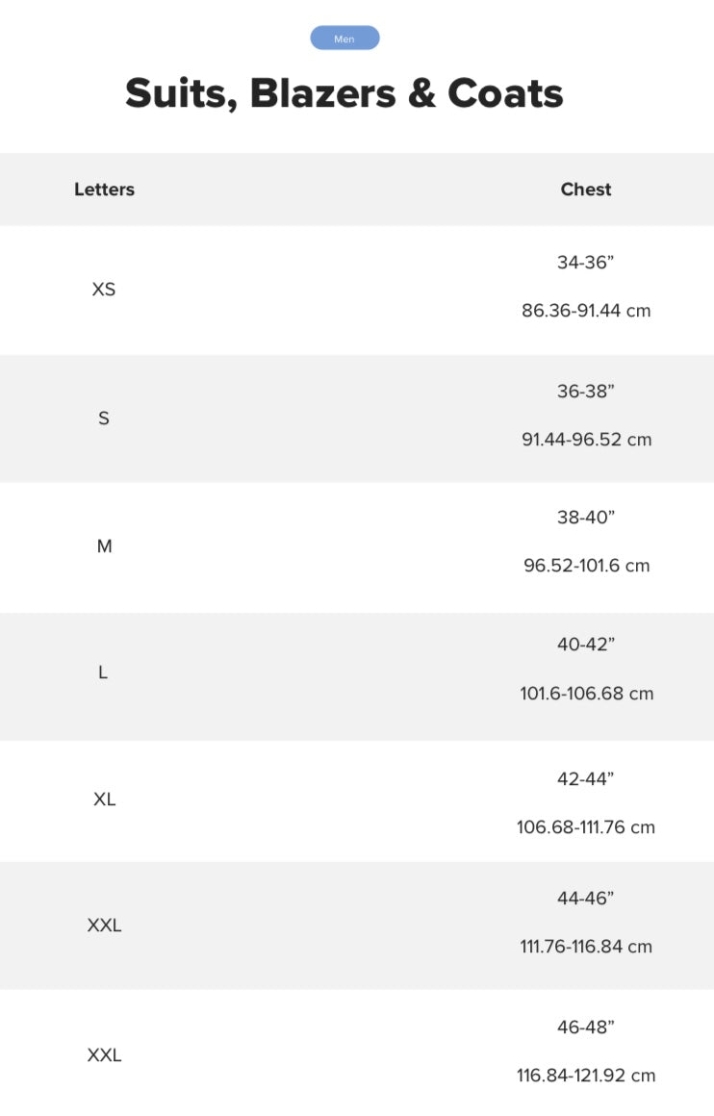
Task: Click the blue Men category pill
Action: [344, 38]
